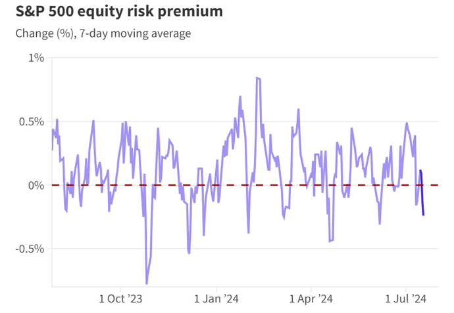Click the tick mark above "1 Jul '24"

point(405,288)
